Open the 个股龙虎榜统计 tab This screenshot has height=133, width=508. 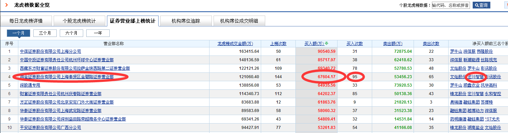[x=79, y=21]
